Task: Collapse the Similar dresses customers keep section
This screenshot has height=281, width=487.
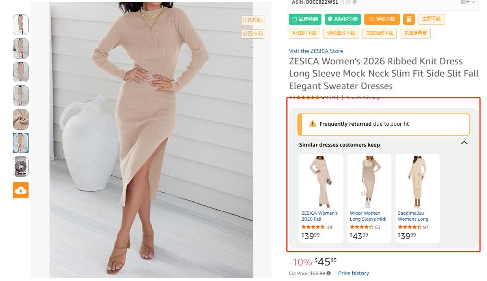Action: 464,143
